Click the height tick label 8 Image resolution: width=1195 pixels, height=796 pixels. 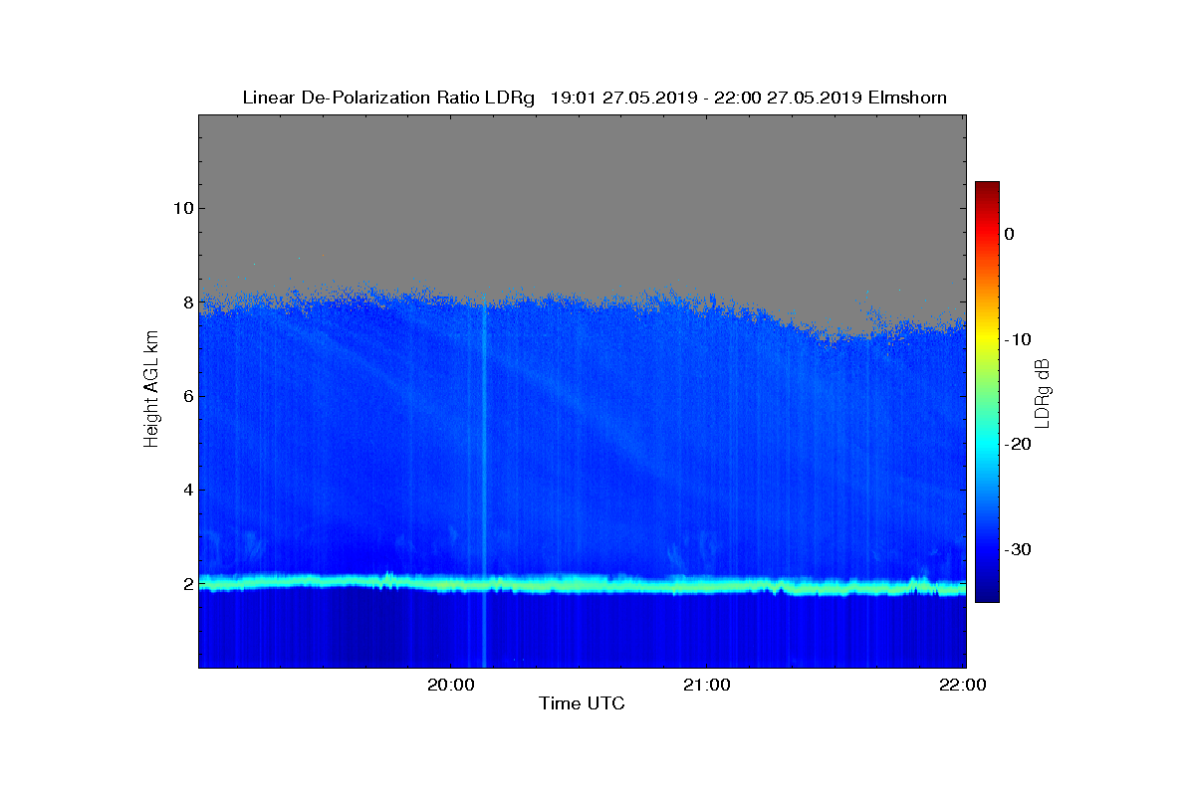187,301
